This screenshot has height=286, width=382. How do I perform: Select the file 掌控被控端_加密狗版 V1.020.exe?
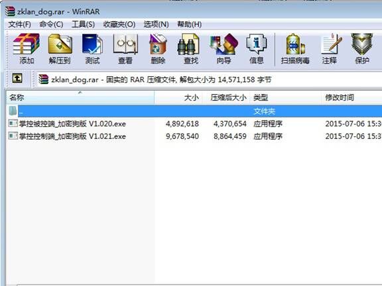72,124
